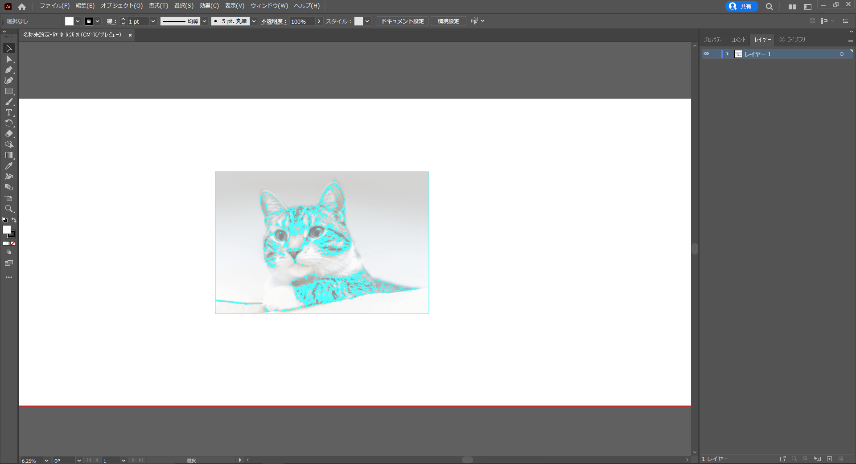Click the create new layer icon
This screenshot has height=464, width=856.
click(x=829, y=459)
